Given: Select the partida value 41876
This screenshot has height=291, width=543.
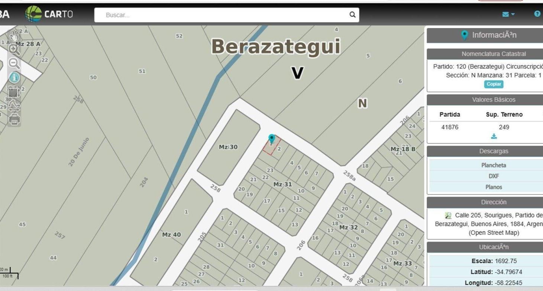Looking at the screenshot, I should (450, 127).
